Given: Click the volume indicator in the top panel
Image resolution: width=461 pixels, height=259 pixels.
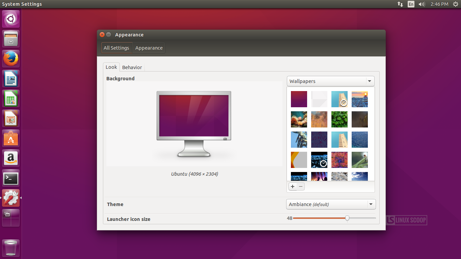Looking at the screenshot, I should point(422,4).
